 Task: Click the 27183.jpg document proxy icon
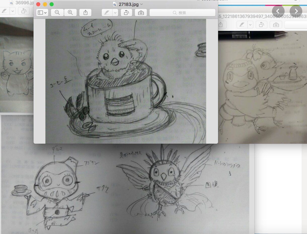click(115, 4)
